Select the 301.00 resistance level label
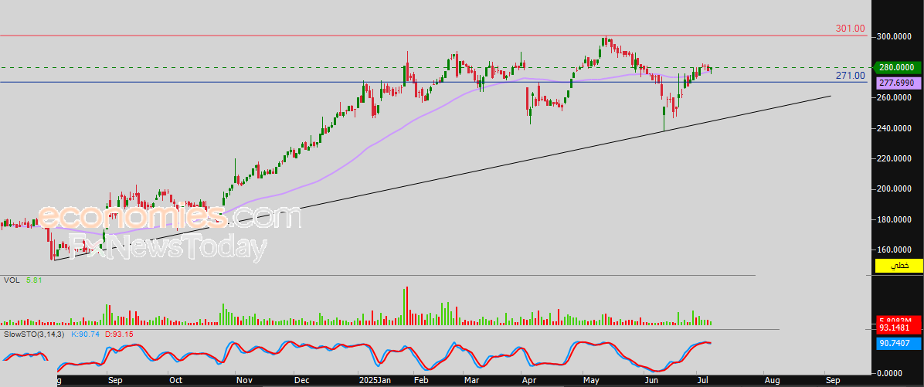 click(x=851, y=29)
